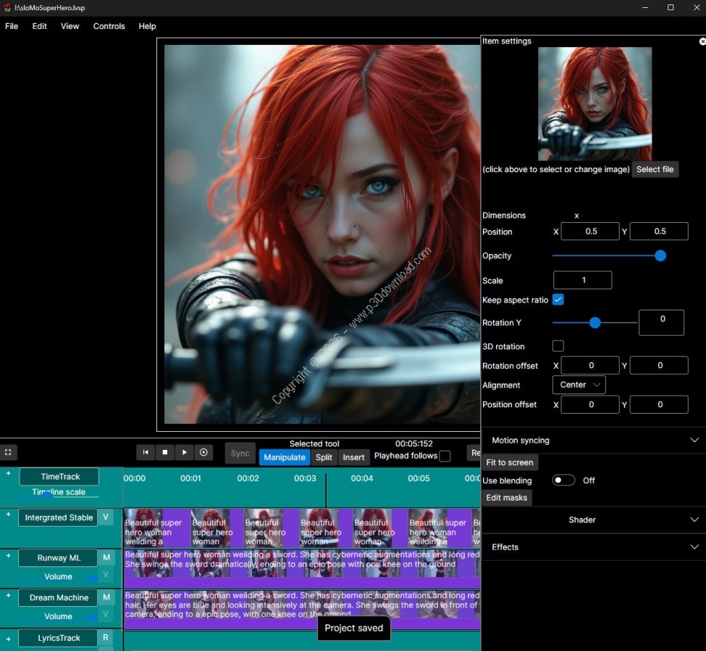The width and height of the screenshot is (706, 651).
Task: Click the Dream Machine track name
Action: pos(58,597)
